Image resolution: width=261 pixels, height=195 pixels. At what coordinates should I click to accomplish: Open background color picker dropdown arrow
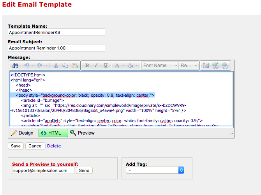click(x=136, y=66)
